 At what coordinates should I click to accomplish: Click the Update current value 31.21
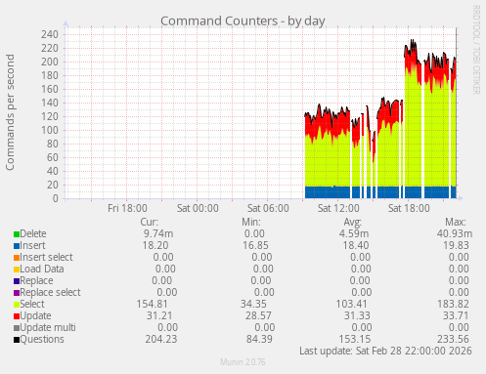(159, 315)
